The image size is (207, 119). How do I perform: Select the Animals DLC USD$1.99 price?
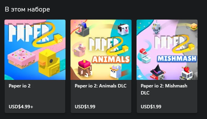click(x=85, y=107)
